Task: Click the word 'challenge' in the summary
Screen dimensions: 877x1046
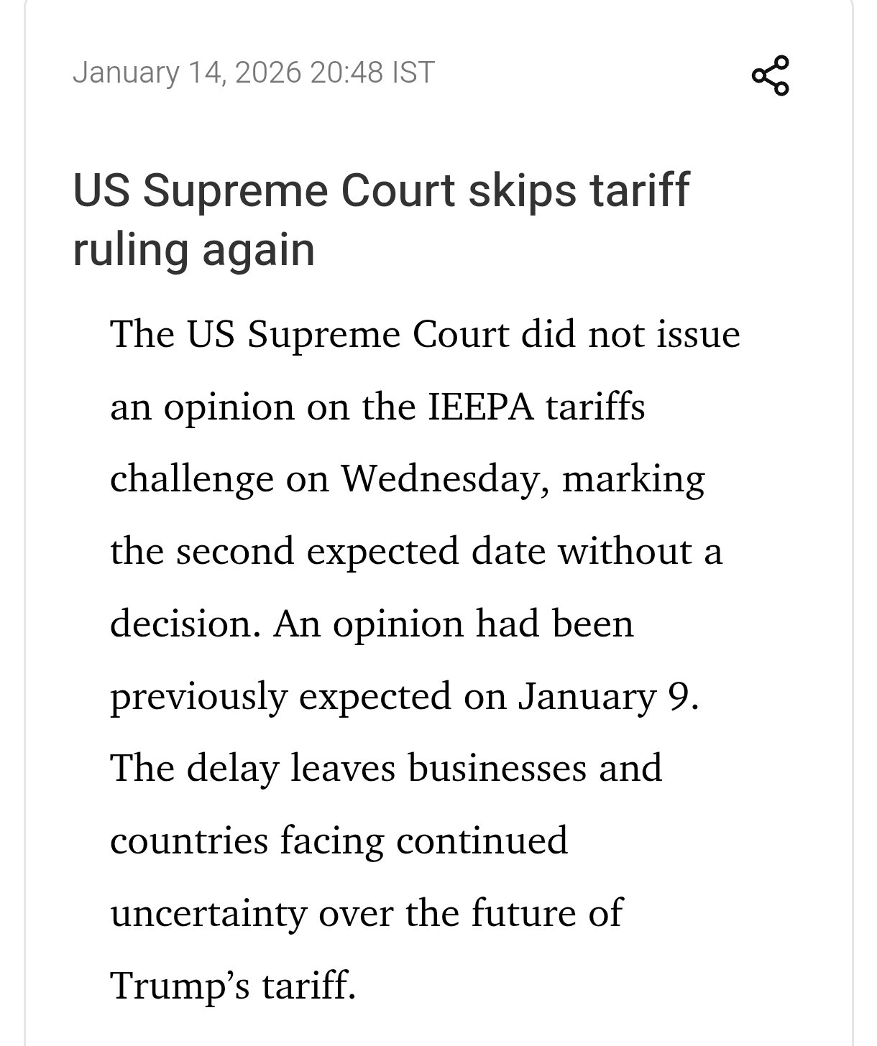Action: (191, 479)
